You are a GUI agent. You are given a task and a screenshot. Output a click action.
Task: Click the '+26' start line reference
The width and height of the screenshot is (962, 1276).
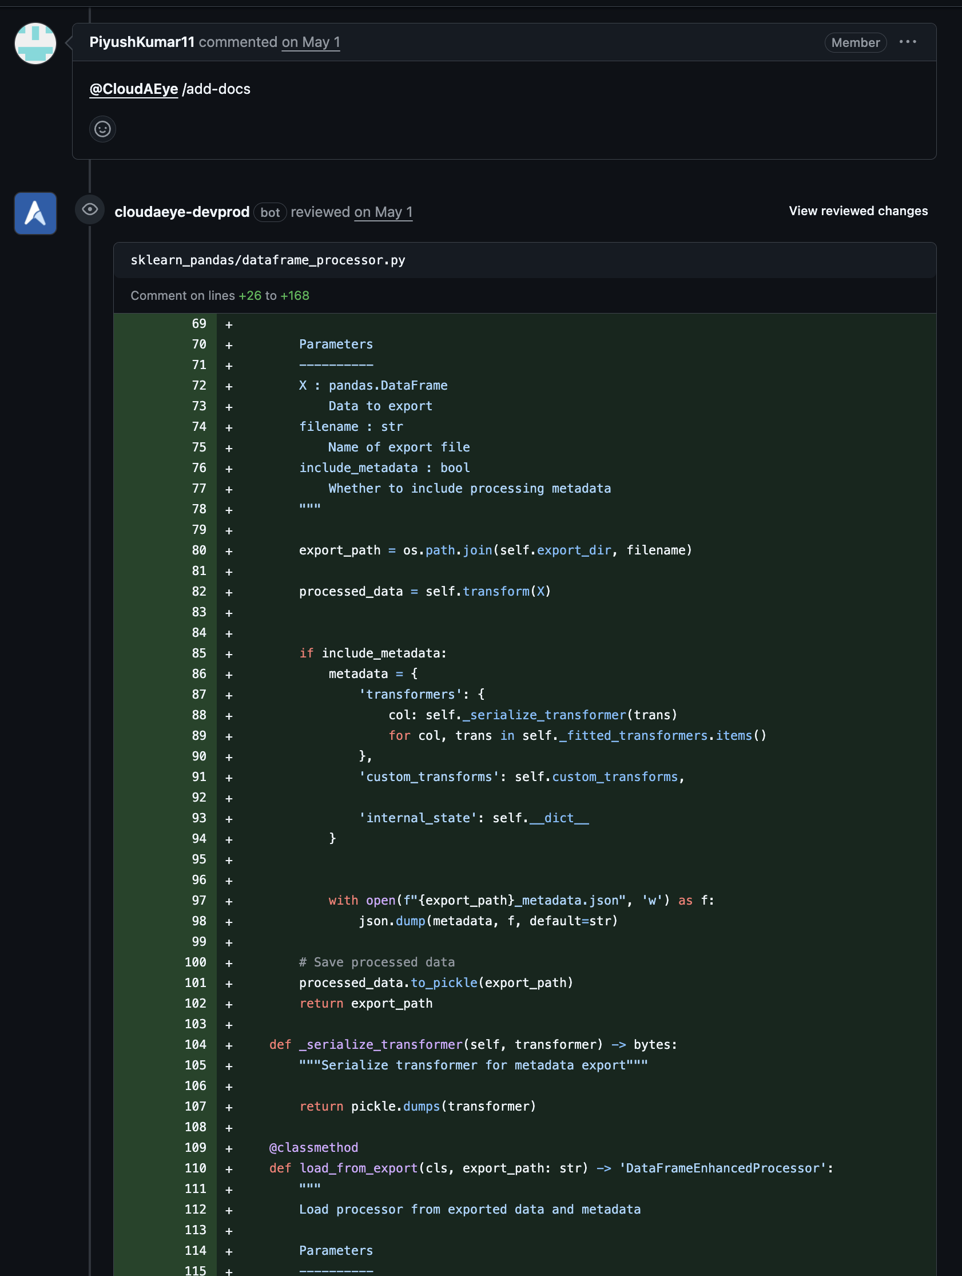[x=250, y=295]
